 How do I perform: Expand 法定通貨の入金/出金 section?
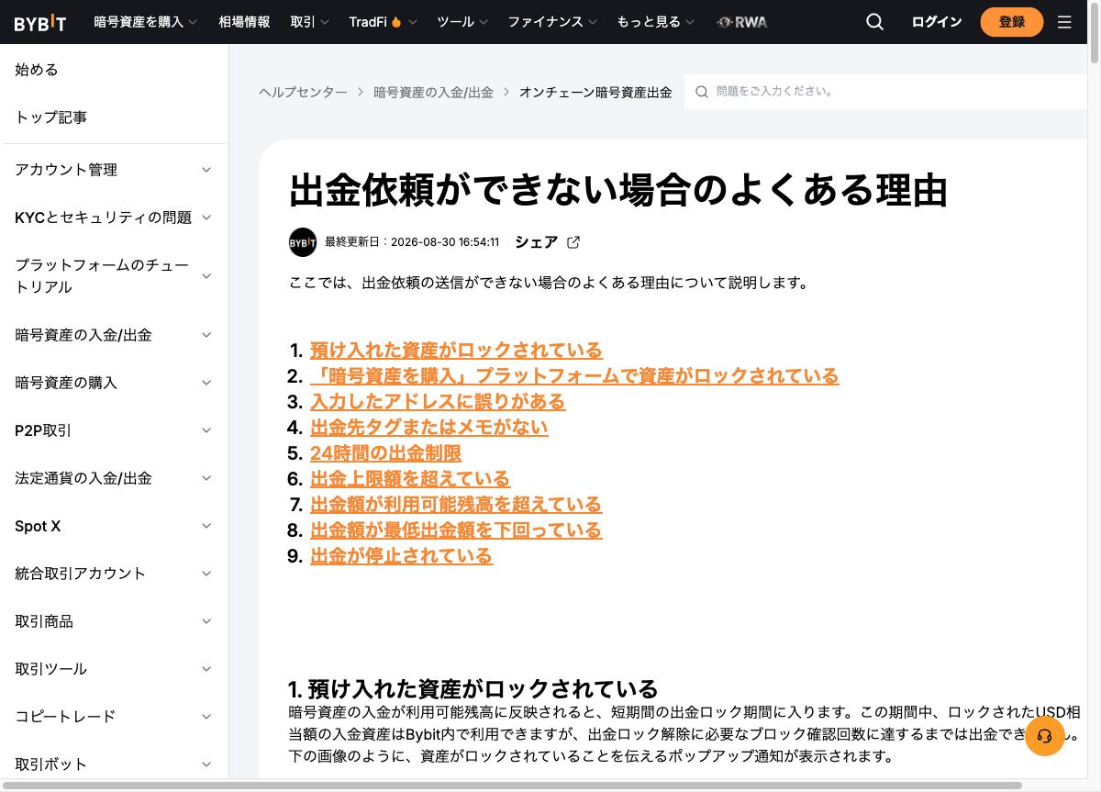tap(114, 478)
